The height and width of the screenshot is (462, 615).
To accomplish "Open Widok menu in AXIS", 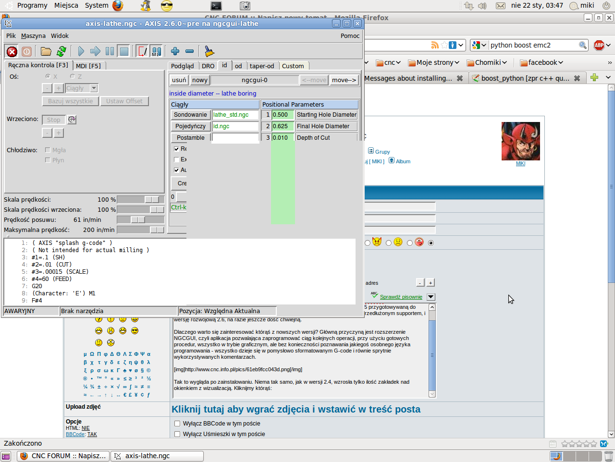I will pos(60,36).
